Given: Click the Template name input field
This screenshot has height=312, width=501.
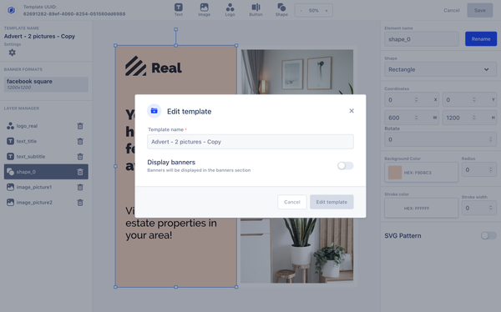Looking at the screenshot, I should click(250, 142).
